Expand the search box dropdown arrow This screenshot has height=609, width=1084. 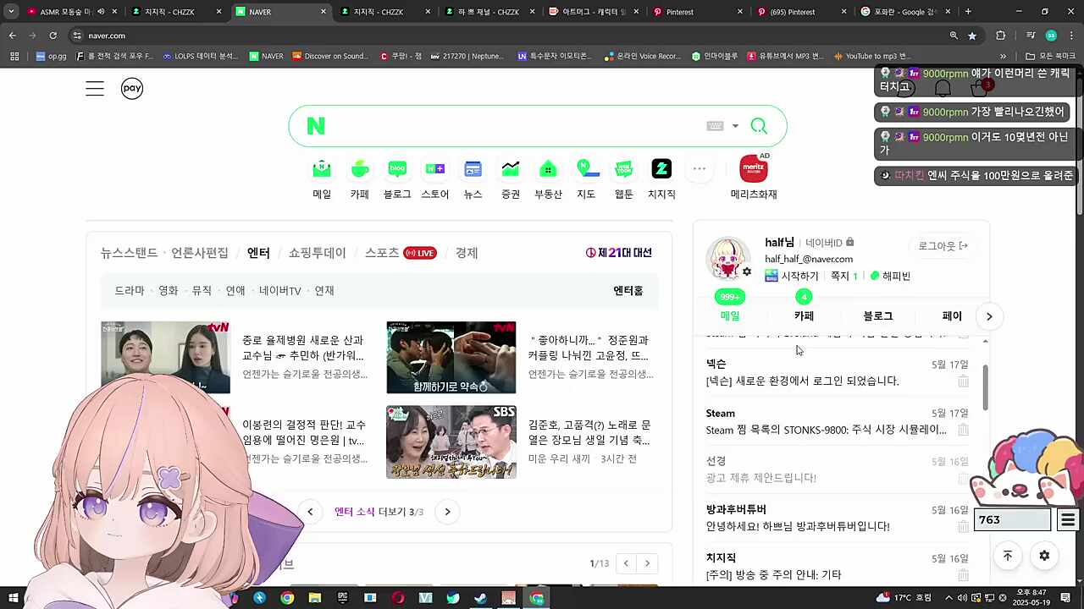click(x=735, y=126)
